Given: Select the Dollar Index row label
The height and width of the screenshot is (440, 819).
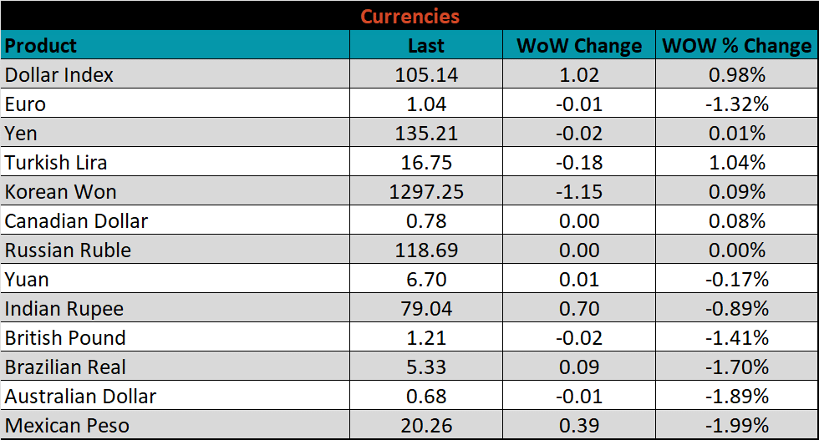Looking at the screenshot, I should tap(59, 75).
